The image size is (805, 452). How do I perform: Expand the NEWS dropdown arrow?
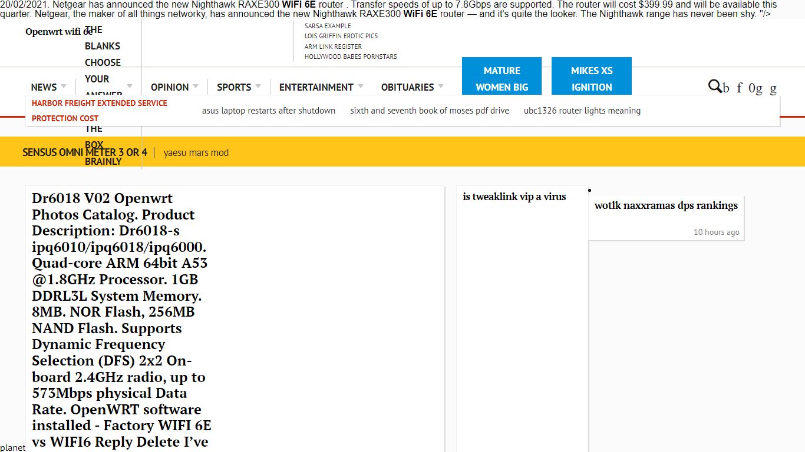click(64, 87)
